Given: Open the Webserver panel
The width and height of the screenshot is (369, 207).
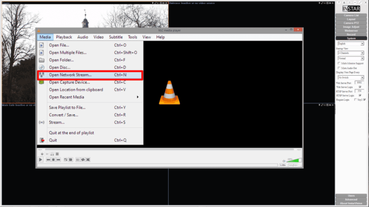Looking at the screenshot, I should [351, 30].
